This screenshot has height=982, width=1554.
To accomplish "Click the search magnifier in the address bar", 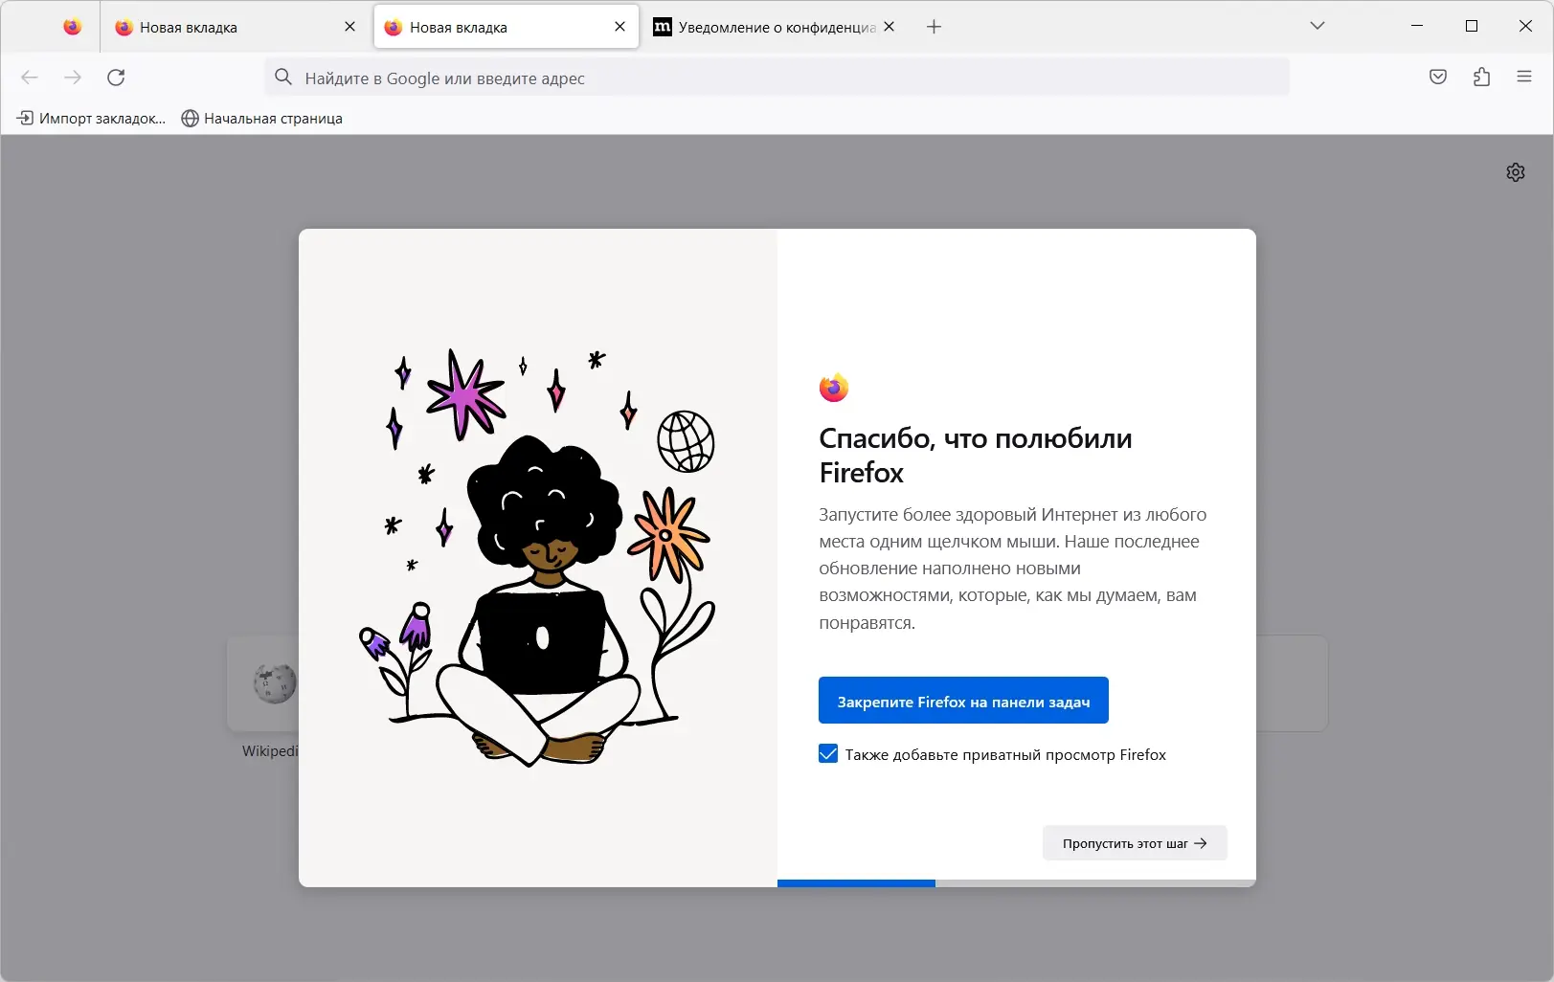I will [283, 78].
